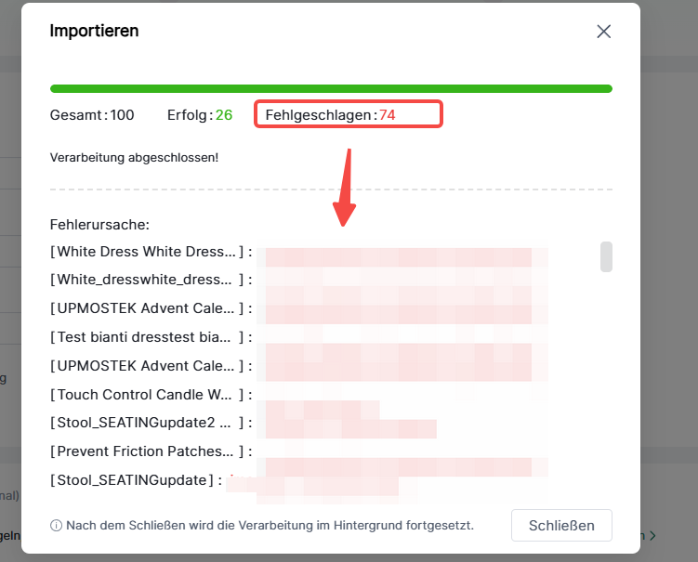The image size is (698, 562).
Task: Select the White Dress White Dress... error entry
Action: pyautogui.click(x=151, y=252)
